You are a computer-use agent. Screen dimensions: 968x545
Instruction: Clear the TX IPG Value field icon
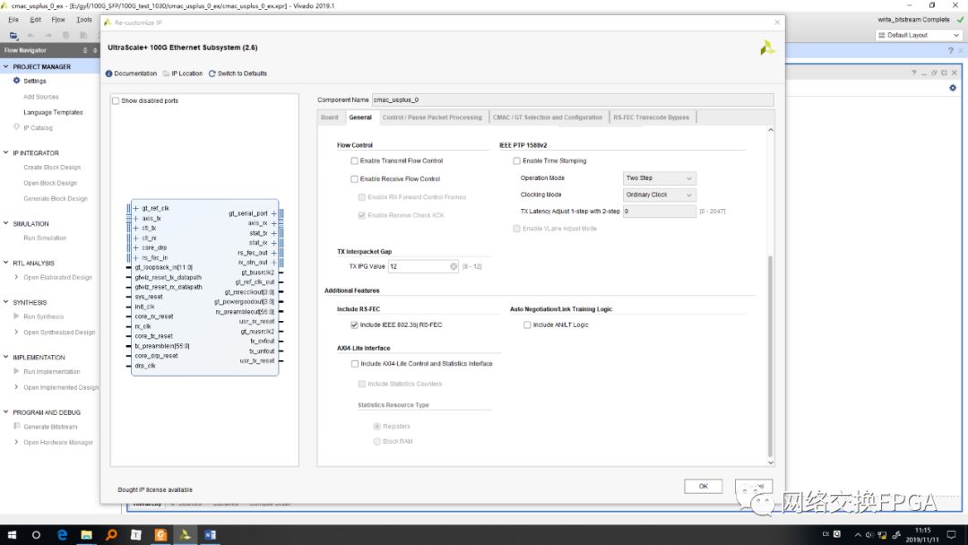[x=454, y=266]
